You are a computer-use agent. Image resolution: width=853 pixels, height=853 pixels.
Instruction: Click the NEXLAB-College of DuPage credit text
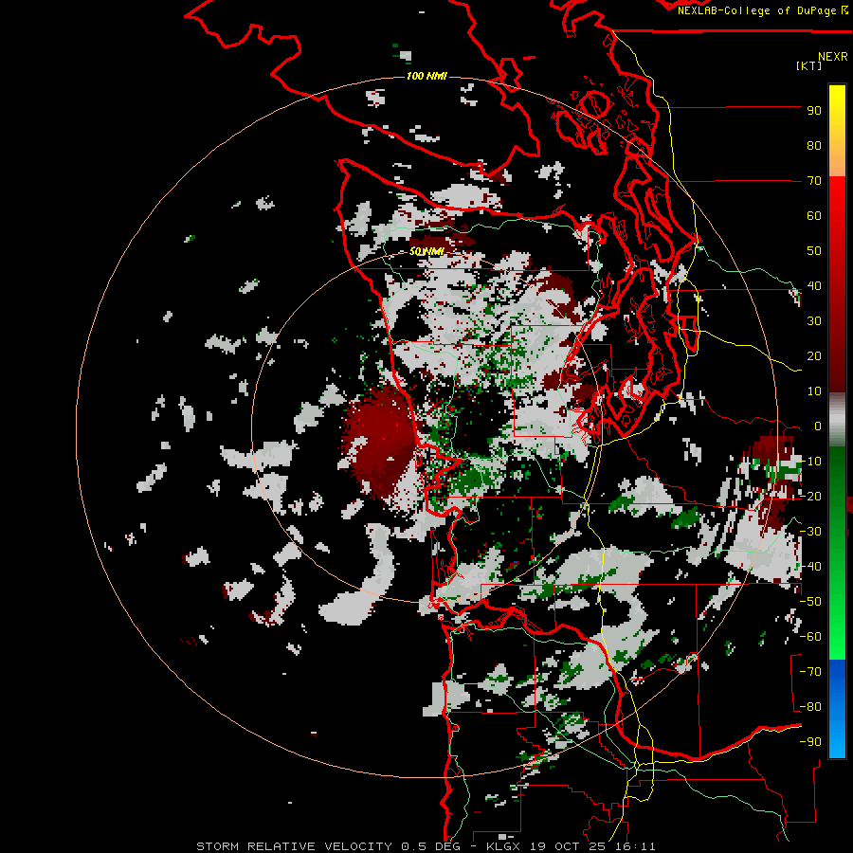coord(762,10)
